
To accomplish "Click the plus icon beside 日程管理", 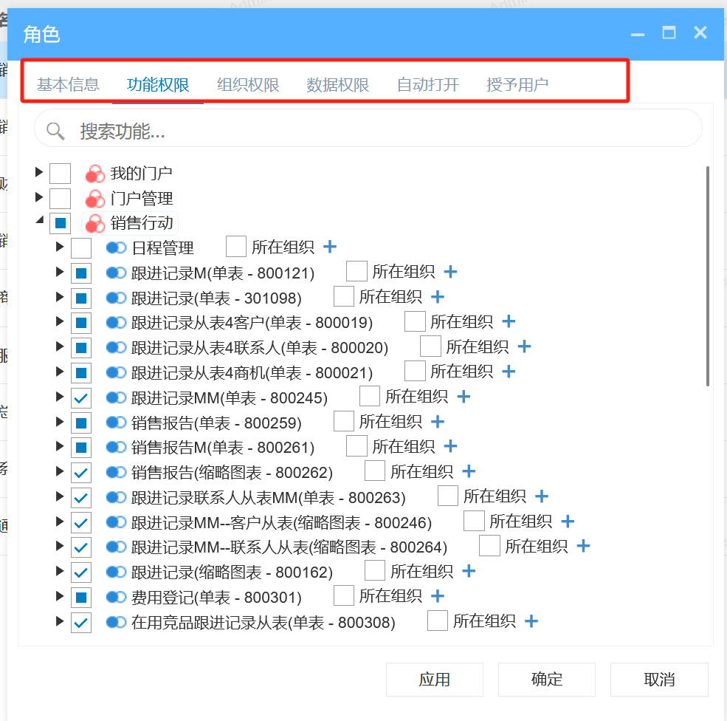I will (330, 247).
